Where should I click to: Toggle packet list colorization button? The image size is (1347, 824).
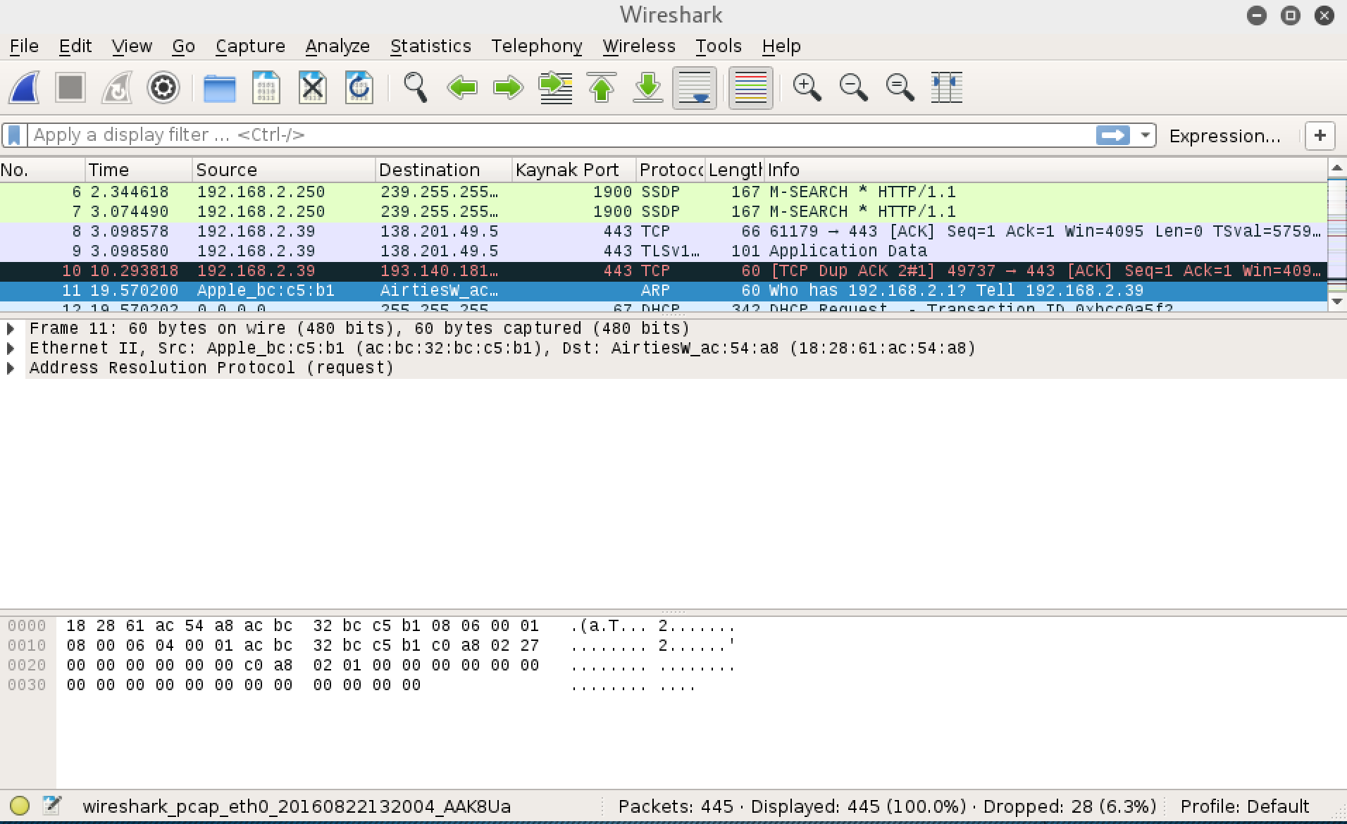click(x=751, y=88)
